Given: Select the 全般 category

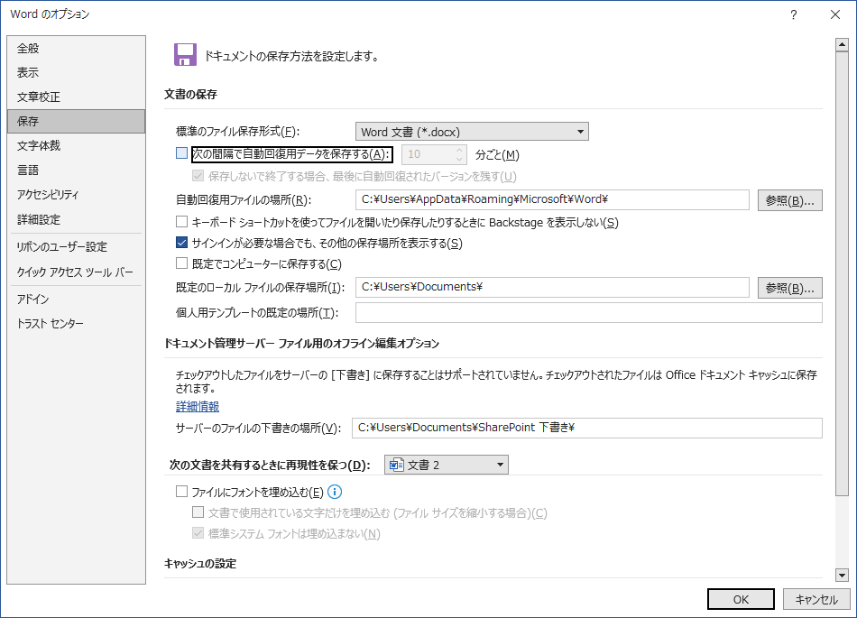Looking at the screenshot, I should (x=77, y=48).
